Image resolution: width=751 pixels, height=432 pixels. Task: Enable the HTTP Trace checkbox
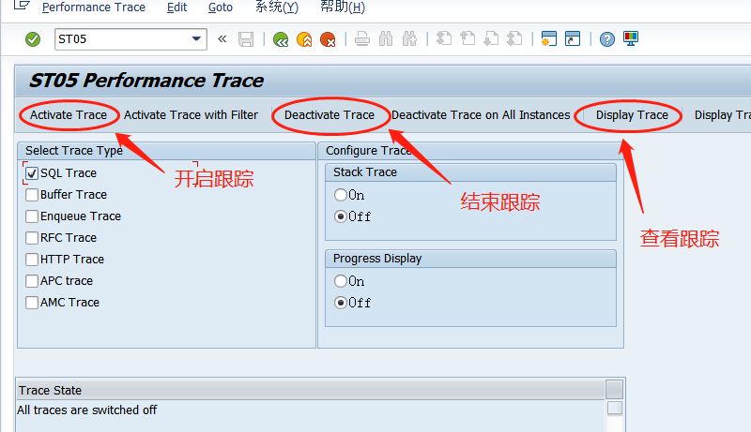click(32, 259)
